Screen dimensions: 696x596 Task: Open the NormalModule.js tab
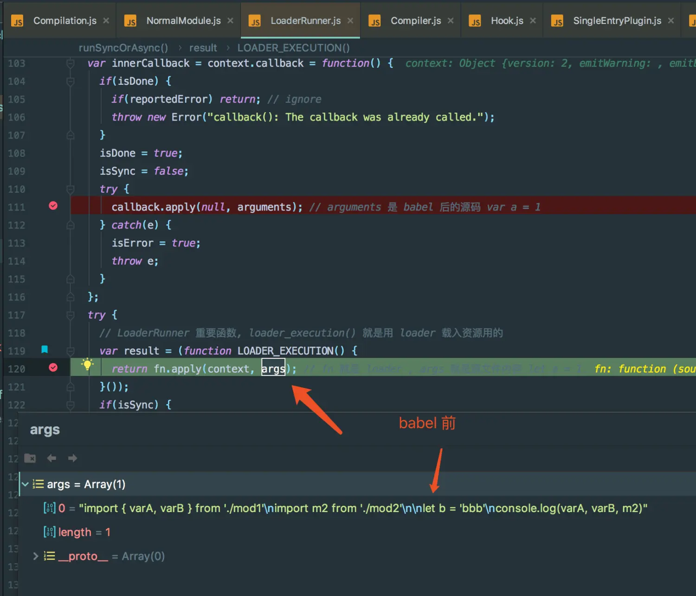[x=183, y=21]
